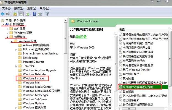Select 禁用 Windows Installer policy
Image resolution: width=172 pixels, height=110 pixels.
coord(136,70)
